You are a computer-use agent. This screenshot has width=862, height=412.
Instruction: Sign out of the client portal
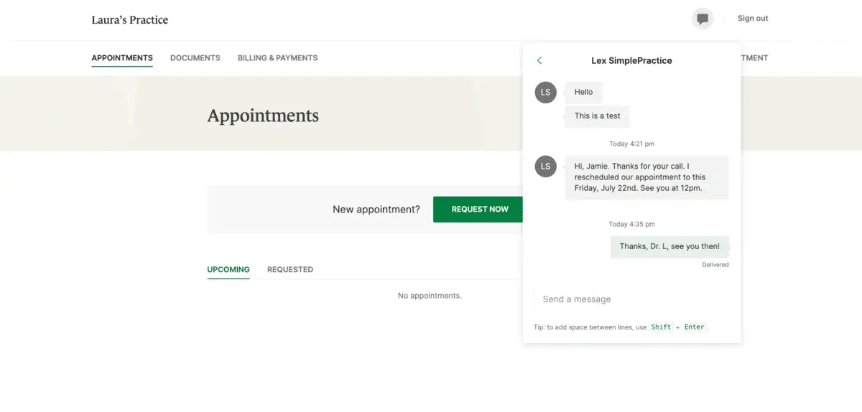pyautogui.click(x=752, y=19)
